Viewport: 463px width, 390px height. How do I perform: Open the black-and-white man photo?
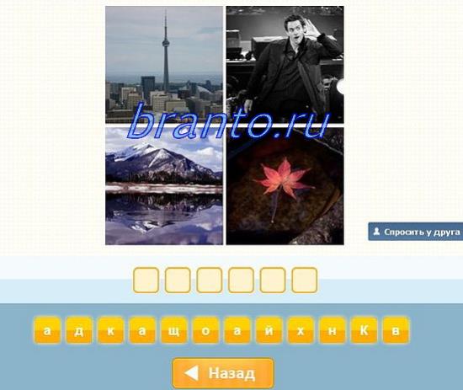[285, 64]
